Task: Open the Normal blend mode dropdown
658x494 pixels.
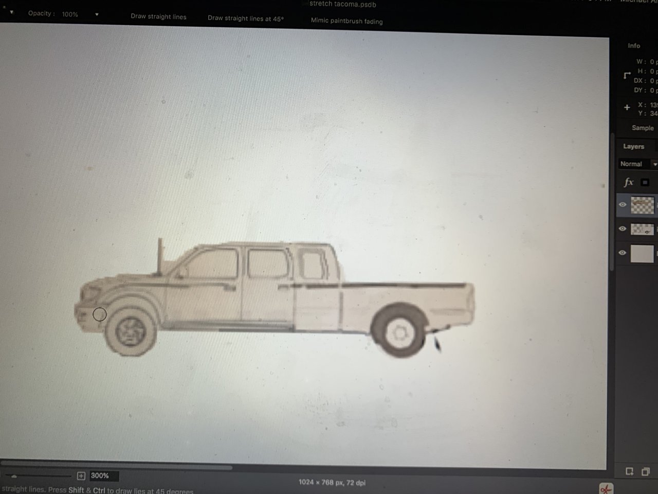Action: point(638,164)
